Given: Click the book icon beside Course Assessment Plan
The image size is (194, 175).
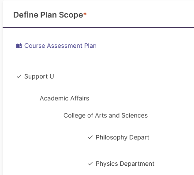Looking at the screenshot, I should 19,46.
